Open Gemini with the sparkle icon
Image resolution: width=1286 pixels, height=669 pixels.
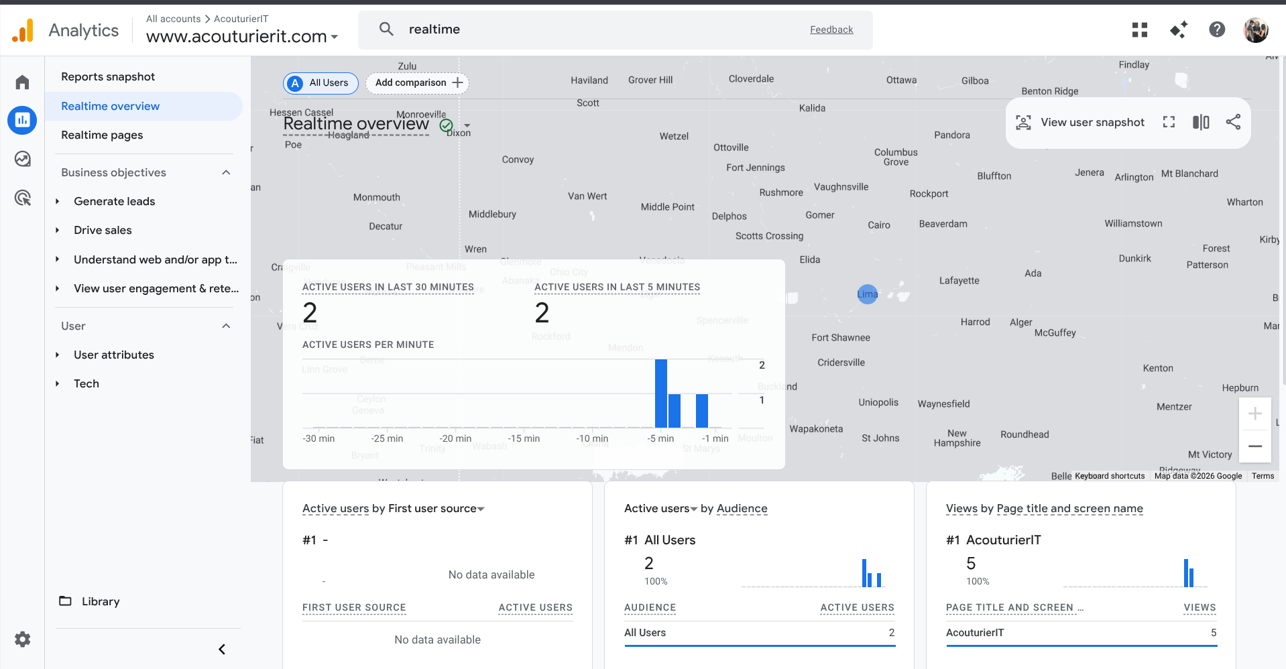[x=1178, y=29]
